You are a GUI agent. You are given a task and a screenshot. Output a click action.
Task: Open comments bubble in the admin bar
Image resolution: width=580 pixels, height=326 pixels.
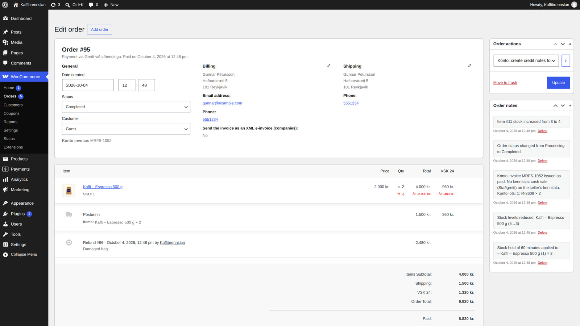94,5
